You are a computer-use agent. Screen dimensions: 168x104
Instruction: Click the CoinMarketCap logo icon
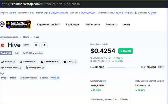point(2,24)
